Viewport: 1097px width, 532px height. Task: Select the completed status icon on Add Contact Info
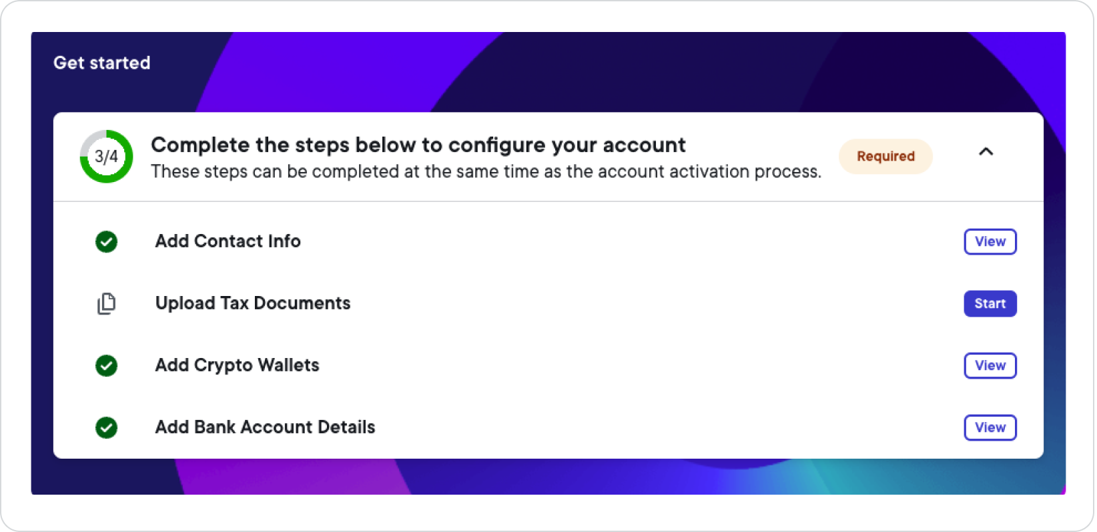pos(107,241)
